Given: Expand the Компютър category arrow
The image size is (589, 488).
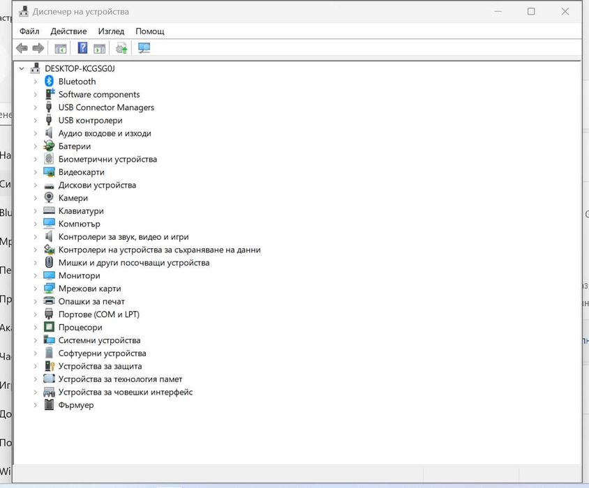Looking at the screenshot, I should [36, 224].
